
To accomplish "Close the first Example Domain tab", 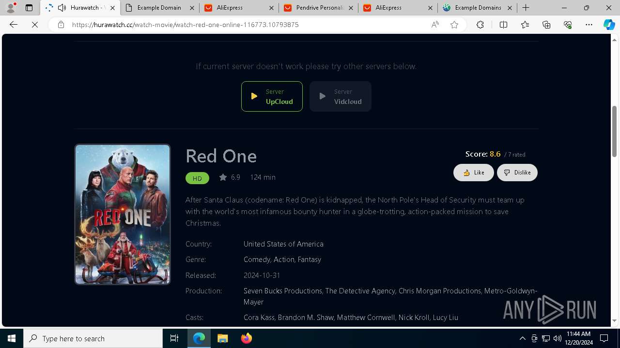I will [192, 8].
